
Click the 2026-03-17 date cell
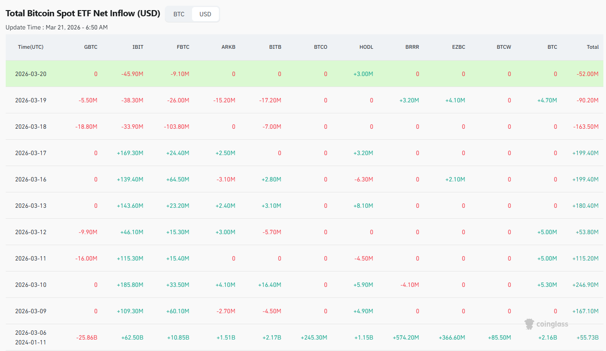pyautogui.click(x=31, y=153)
